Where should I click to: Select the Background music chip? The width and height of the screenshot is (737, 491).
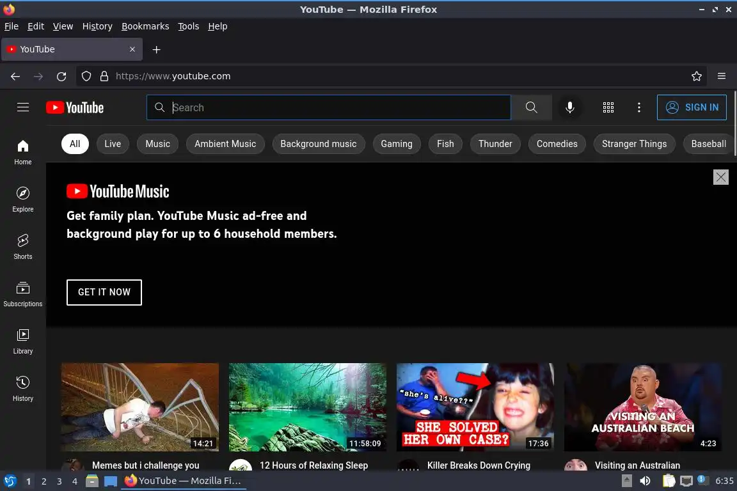tap(318, 144)
